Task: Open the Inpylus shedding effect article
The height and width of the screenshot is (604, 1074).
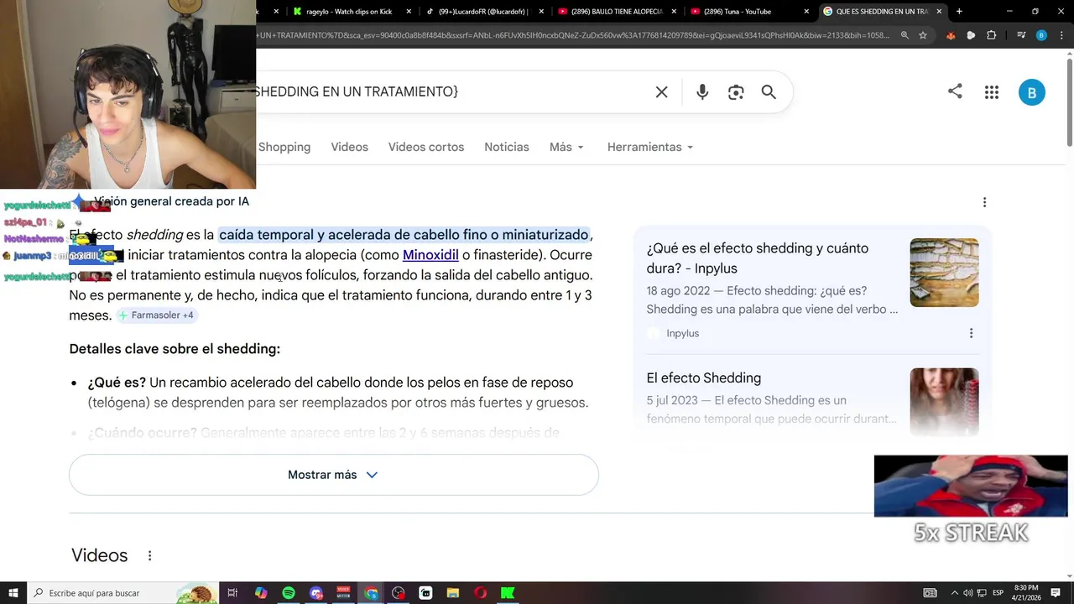Action: pyautogui.click(x=757, y=258)
